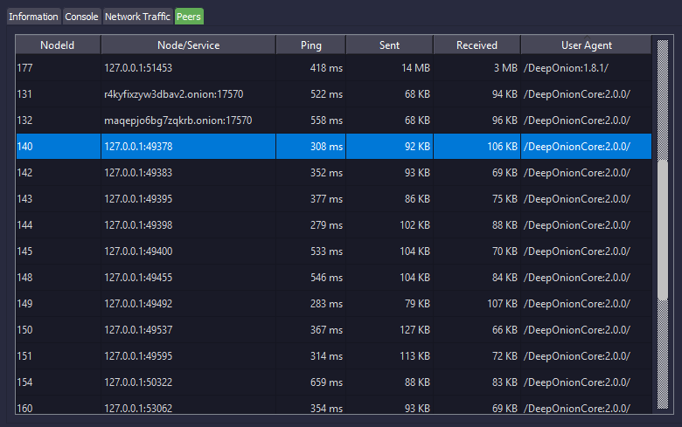Switch to the Information tab
This screenshot has width=682, height=427.
pos(33,17)
